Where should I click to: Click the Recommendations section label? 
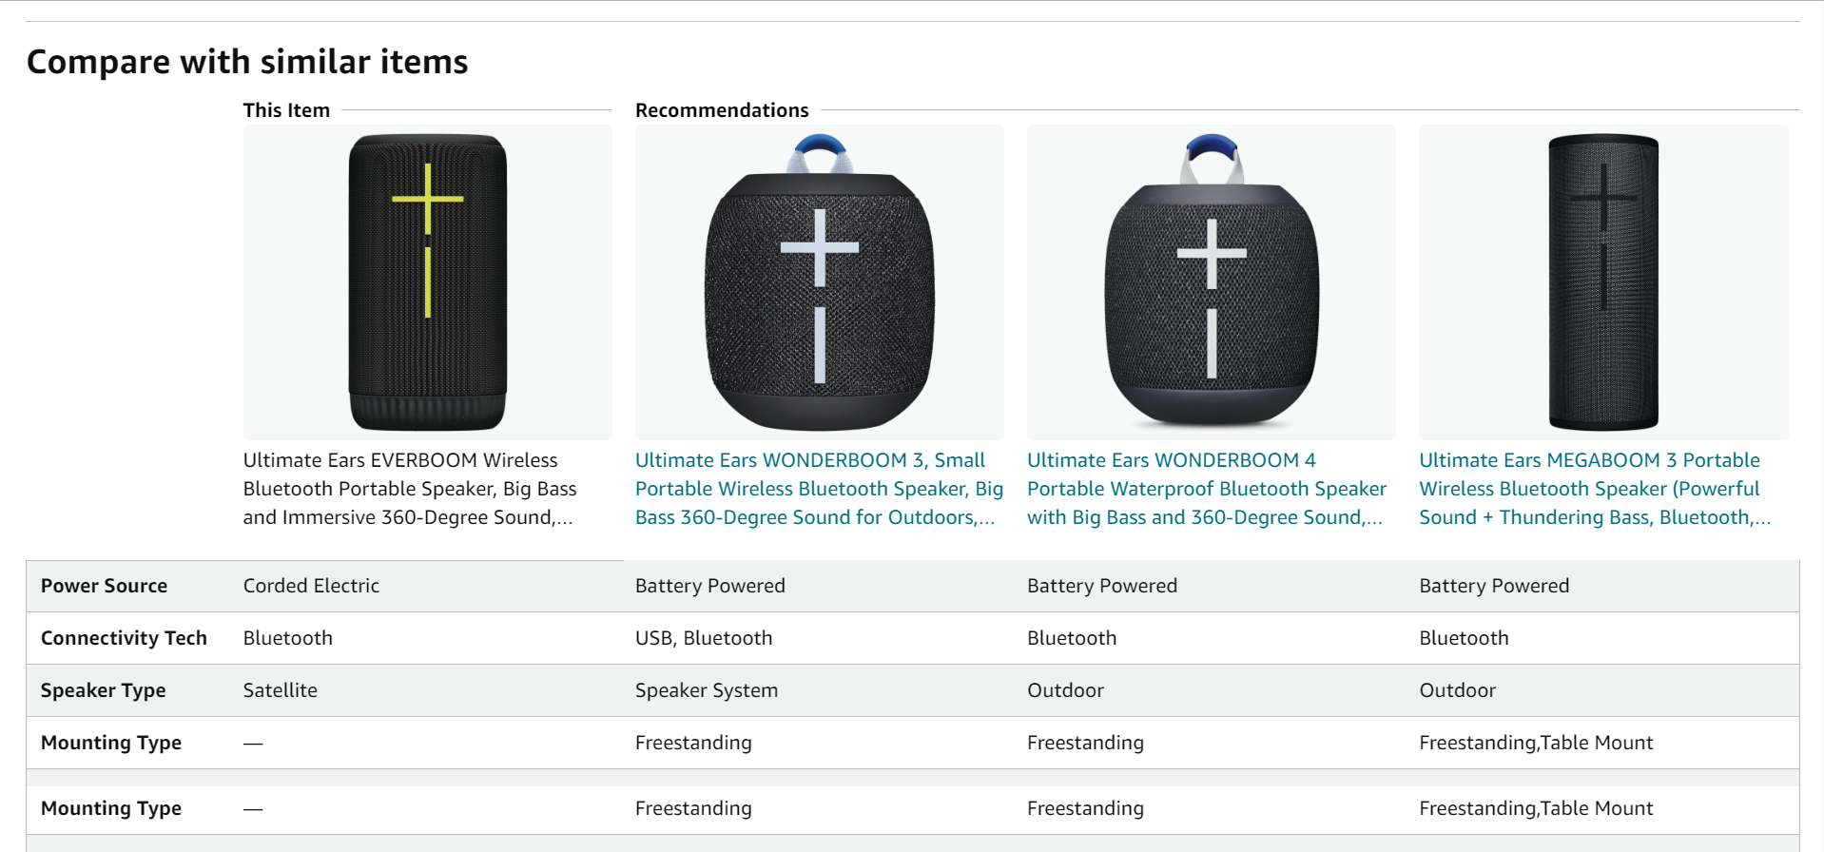[722, 110]
